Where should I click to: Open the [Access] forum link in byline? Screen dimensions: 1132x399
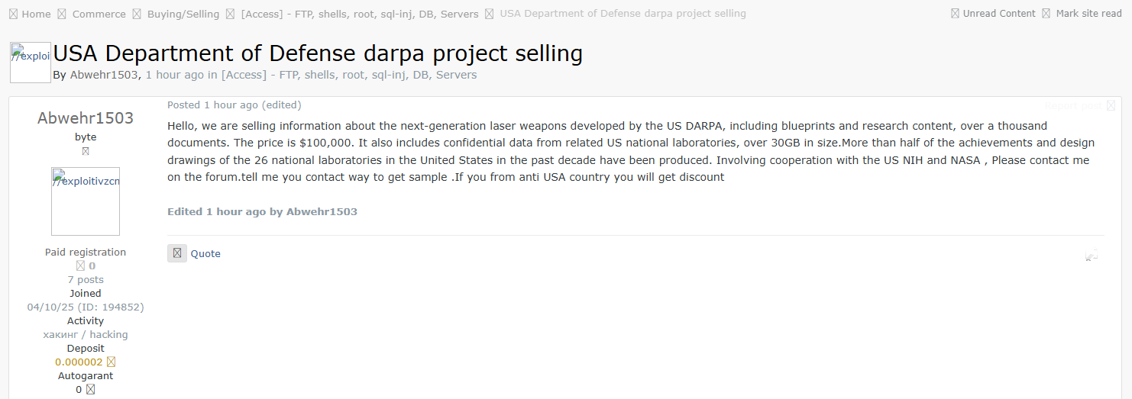[x=349, y=75]
